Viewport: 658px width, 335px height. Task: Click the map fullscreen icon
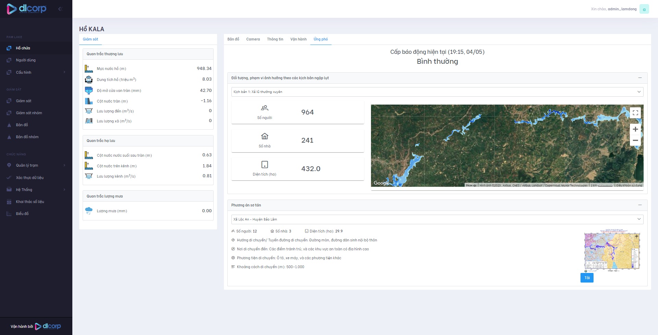point(635,113)
